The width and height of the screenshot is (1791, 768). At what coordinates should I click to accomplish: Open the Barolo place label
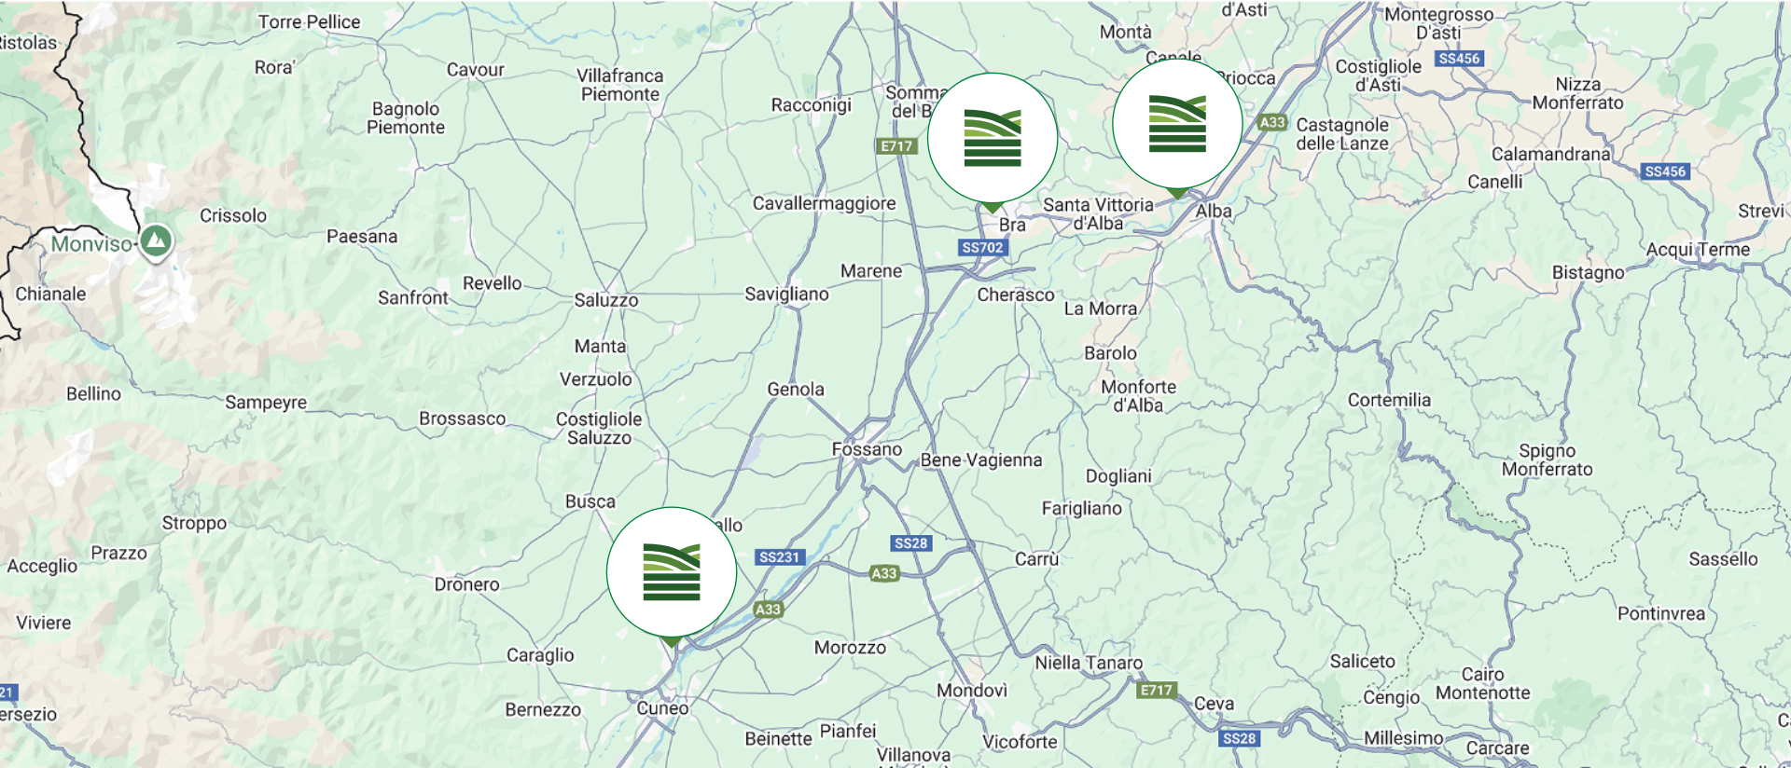[1110, 353]
